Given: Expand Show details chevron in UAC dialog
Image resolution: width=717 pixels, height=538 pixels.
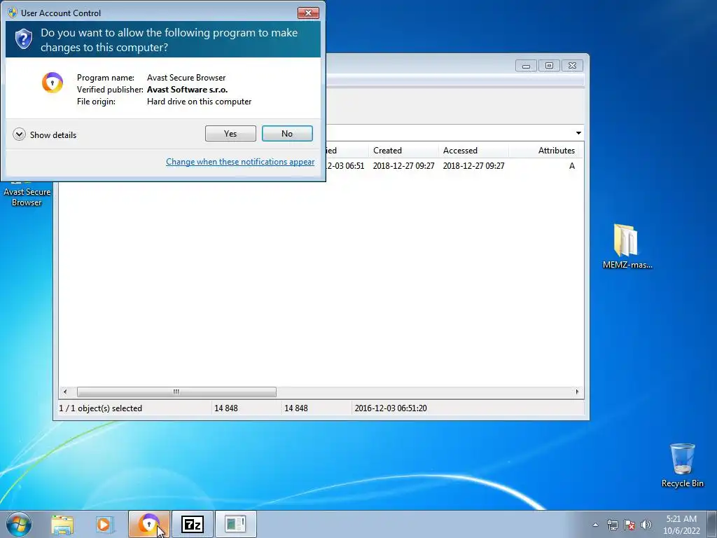Looking at the screenshot, I should [x=19, y=134].
